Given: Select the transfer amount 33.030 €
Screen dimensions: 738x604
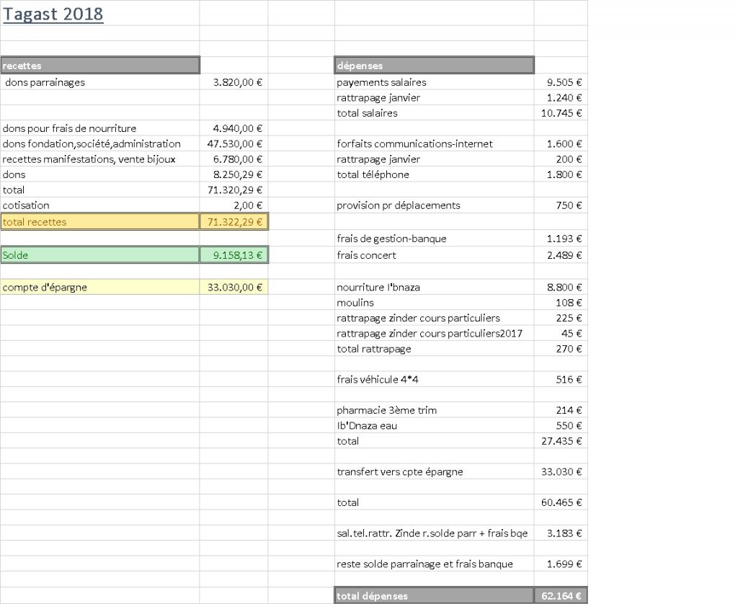Looking at the screenshot, I should 561,471.
